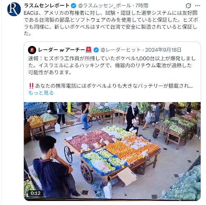Open the レーダー w アーチー display name
Screen dimensions: 206x205
[x=61, y=50]
